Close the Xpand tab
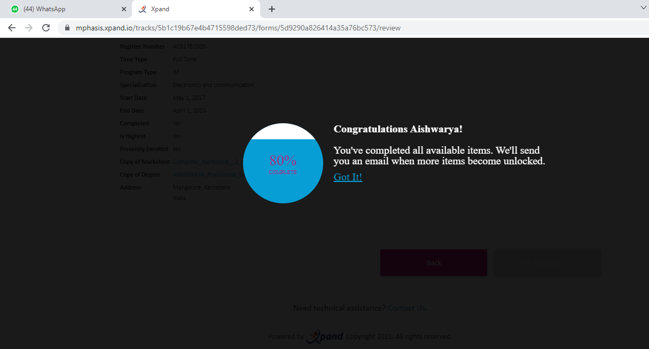649x349 pixels. click(252, 9)
